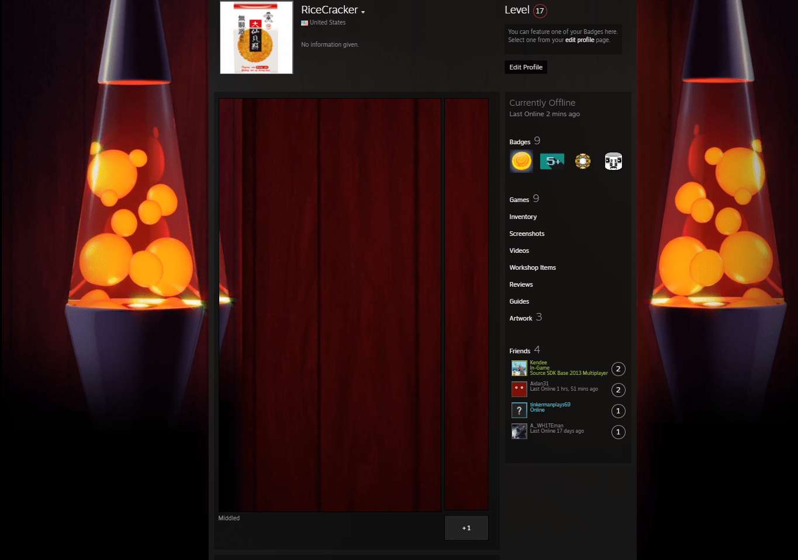The width and height of the screenshot is (798, 560).
Task: Click the Source SDK Base 2013 Multiplayer game text
Action: pos(569,373)
